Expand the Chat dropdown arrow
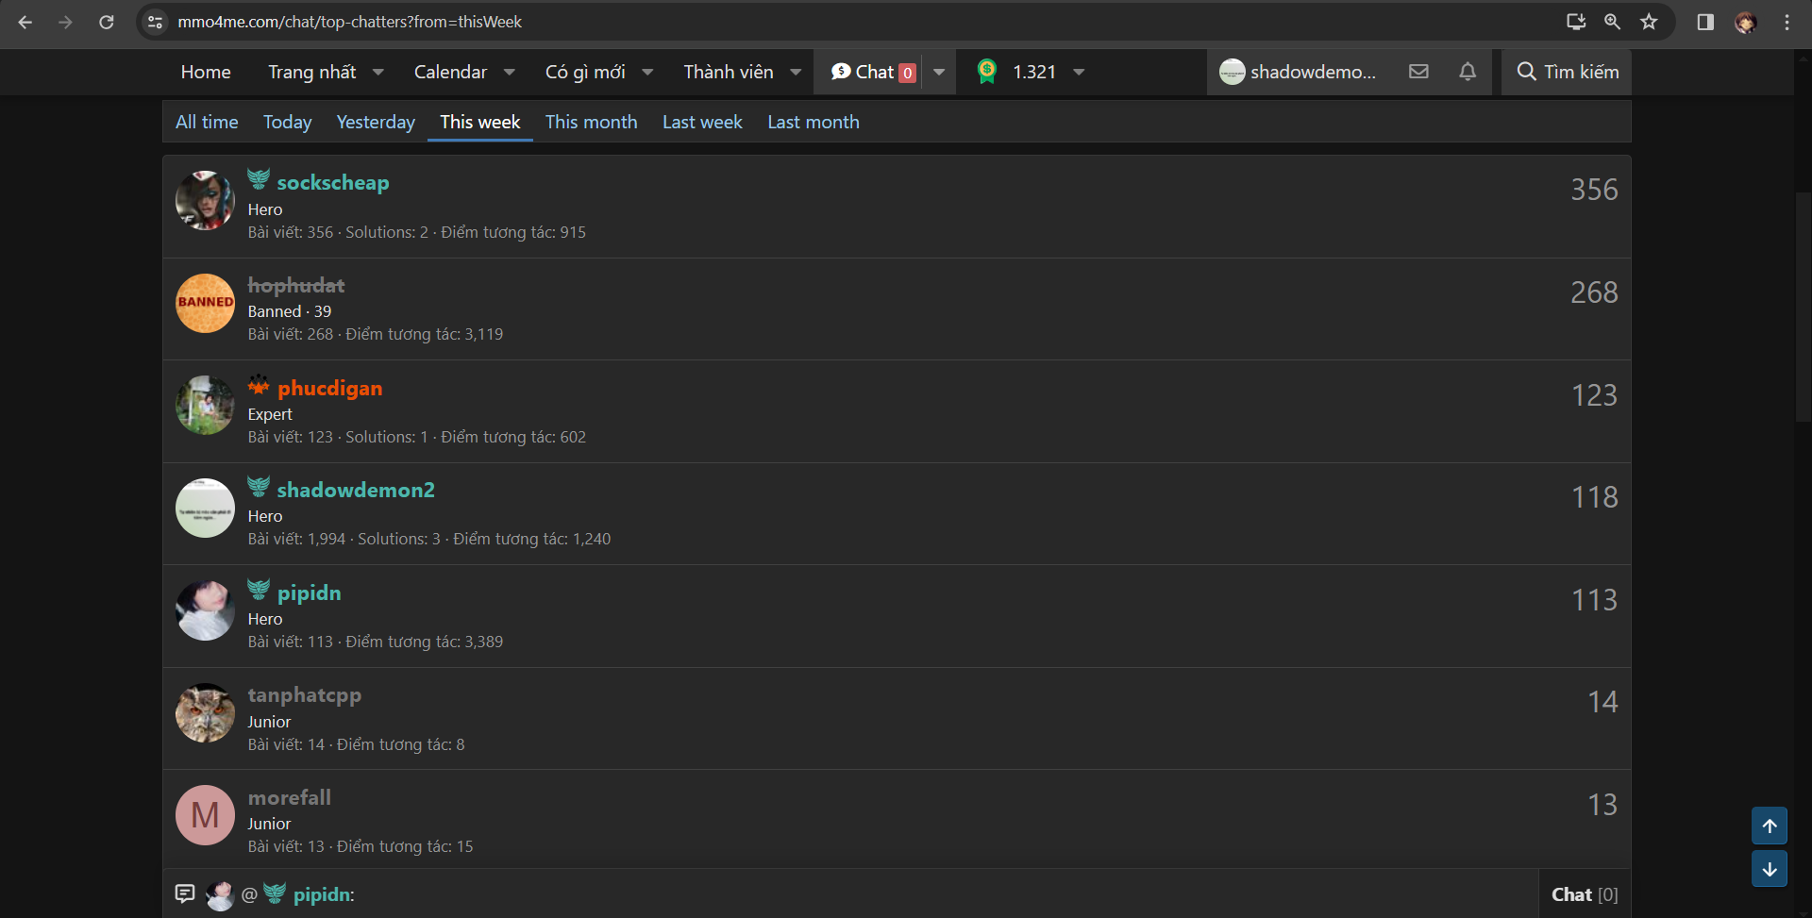 [x=939, y=72]
